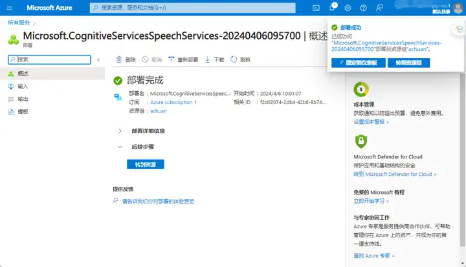Open the Azure subscription 1 link
Viewport: 466px width, 267px height.
(x=173, y=102)
